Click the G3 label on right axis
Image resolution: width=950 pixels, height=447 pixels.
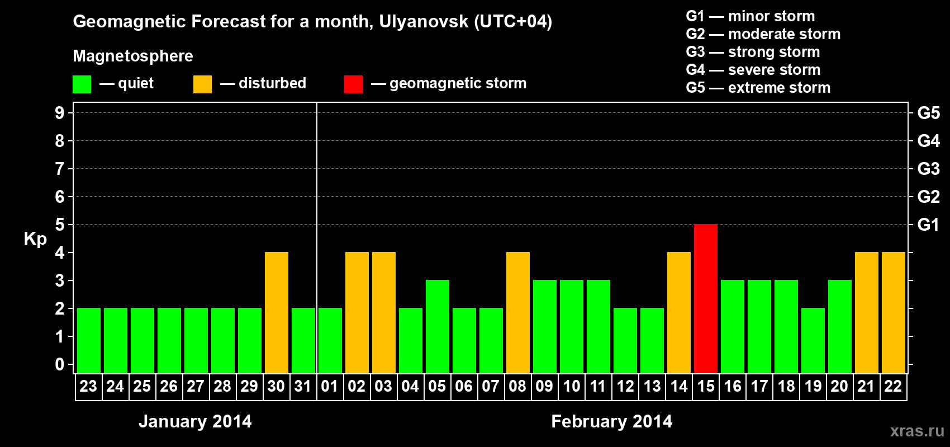(x=929, y=169)
